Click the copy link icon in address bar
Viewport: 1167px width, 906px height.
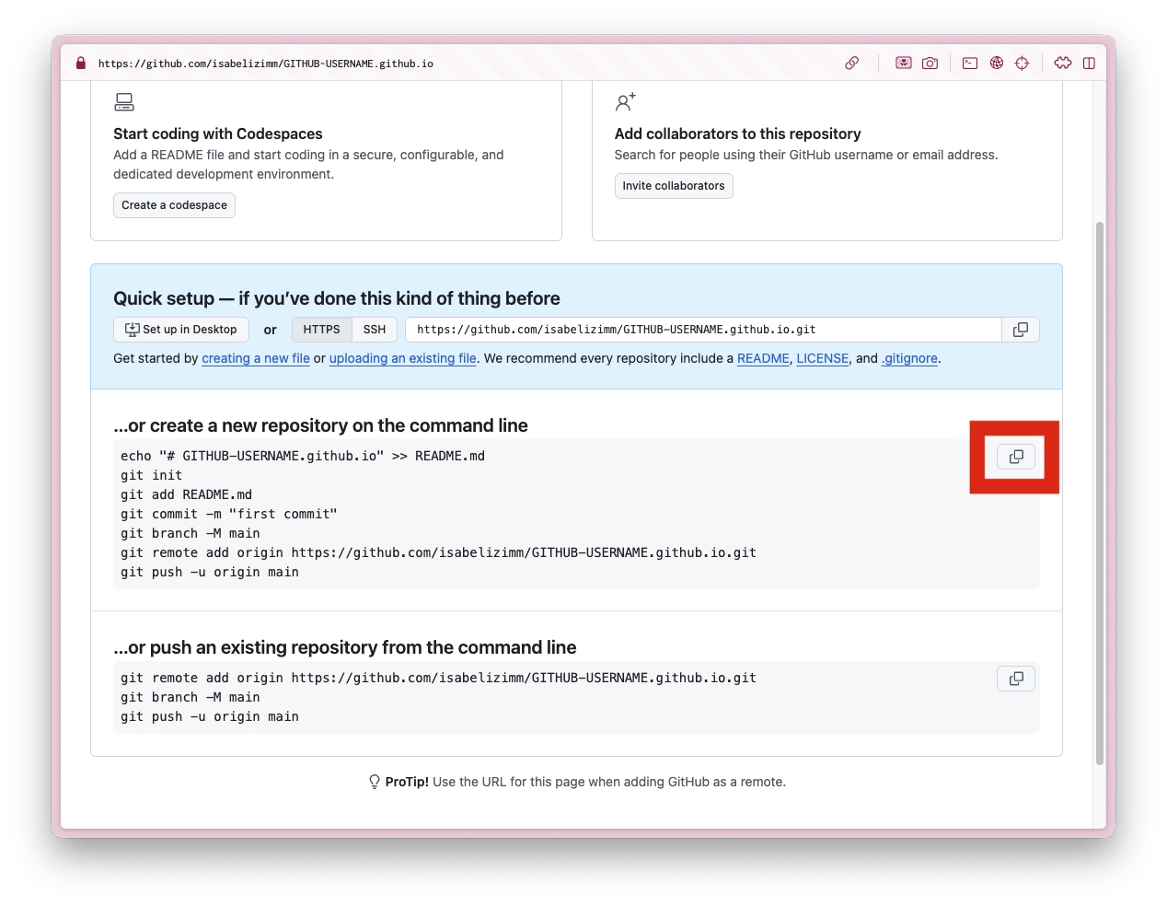pyautogui.click(x=852, y=64)
